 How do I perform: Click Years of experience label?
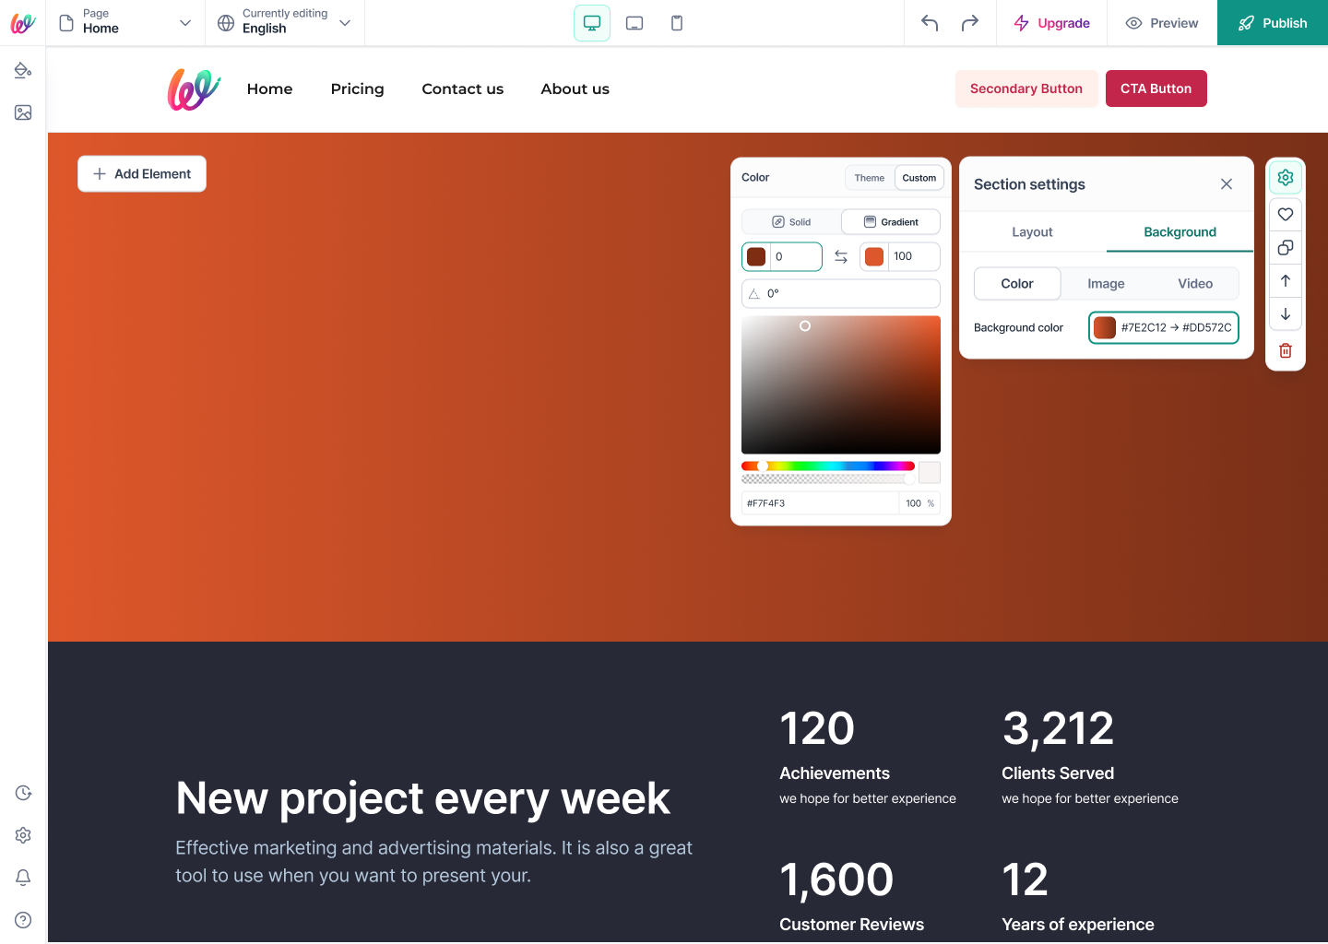[1077, 925]
